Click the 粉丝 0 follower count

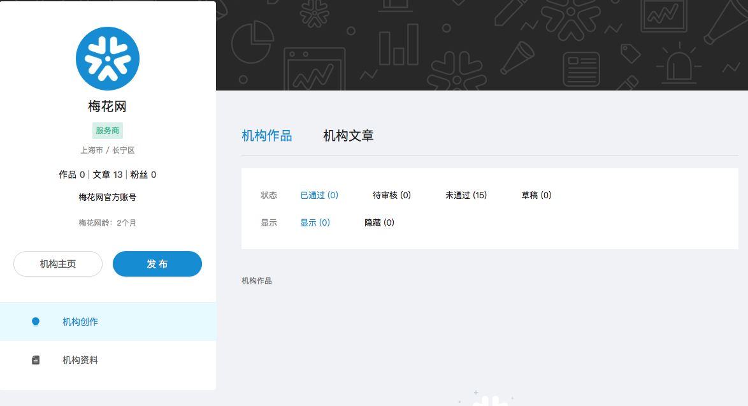click(x=143, y=175)
